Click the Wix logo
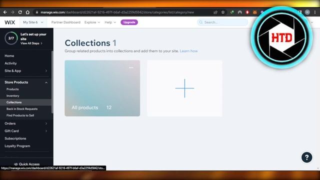 10,22
